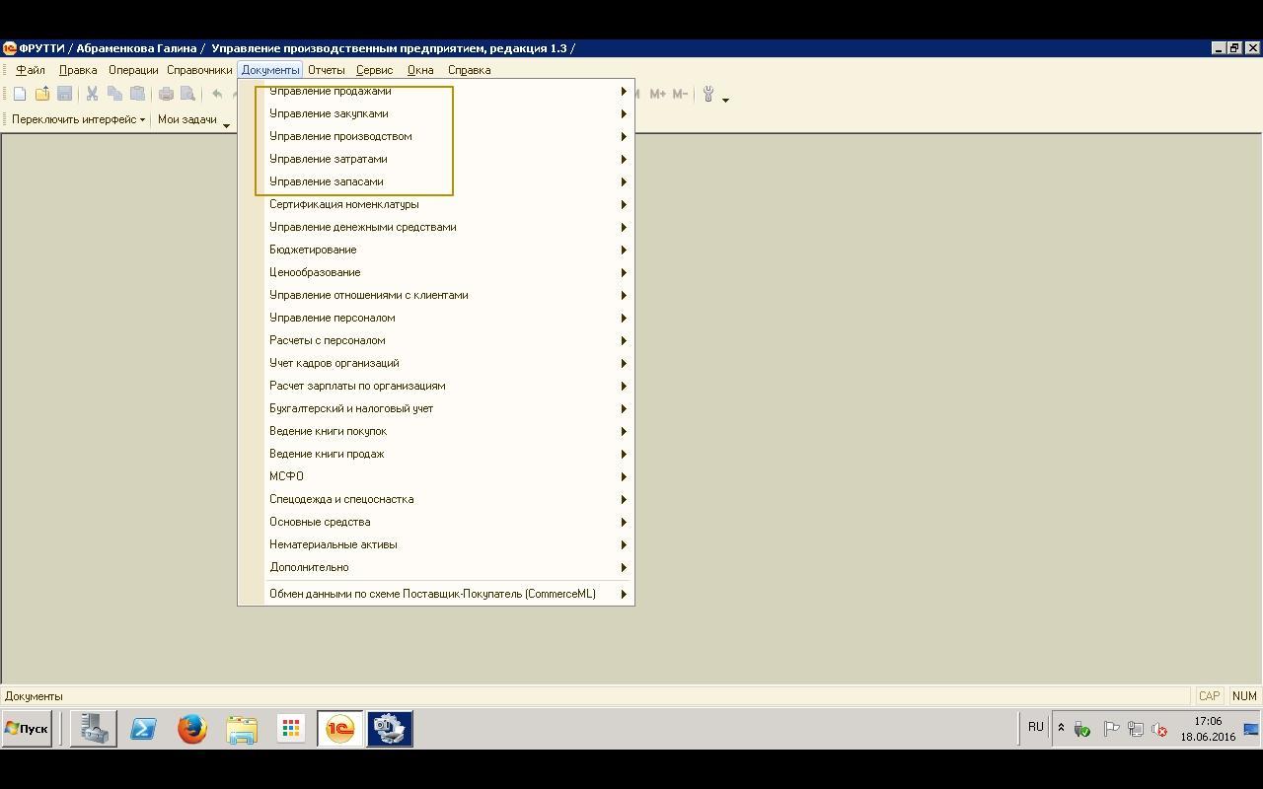Click the colored grid app taskbar icon
The height and width of the screenshot is (789, 1263).
(291, 729)
